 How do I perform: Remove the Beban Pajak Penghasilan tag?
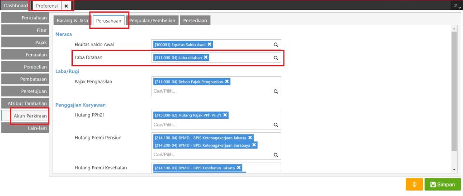tap(227, 81)
